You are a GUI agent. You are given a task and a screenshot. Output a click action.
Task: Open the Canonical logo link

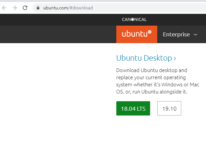click(x=134, y=19)
